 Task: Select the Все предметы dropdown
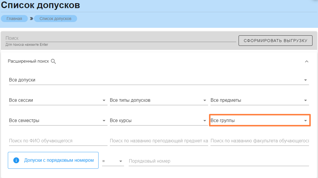coord(259,100)
